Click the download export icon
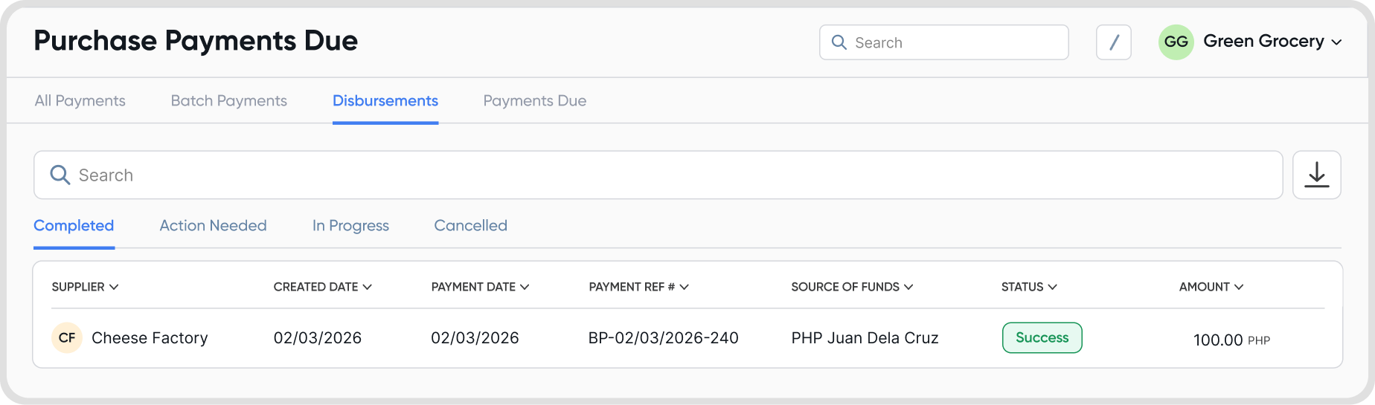This screenshot has height=405, width=1375. tap(1316, 175)
